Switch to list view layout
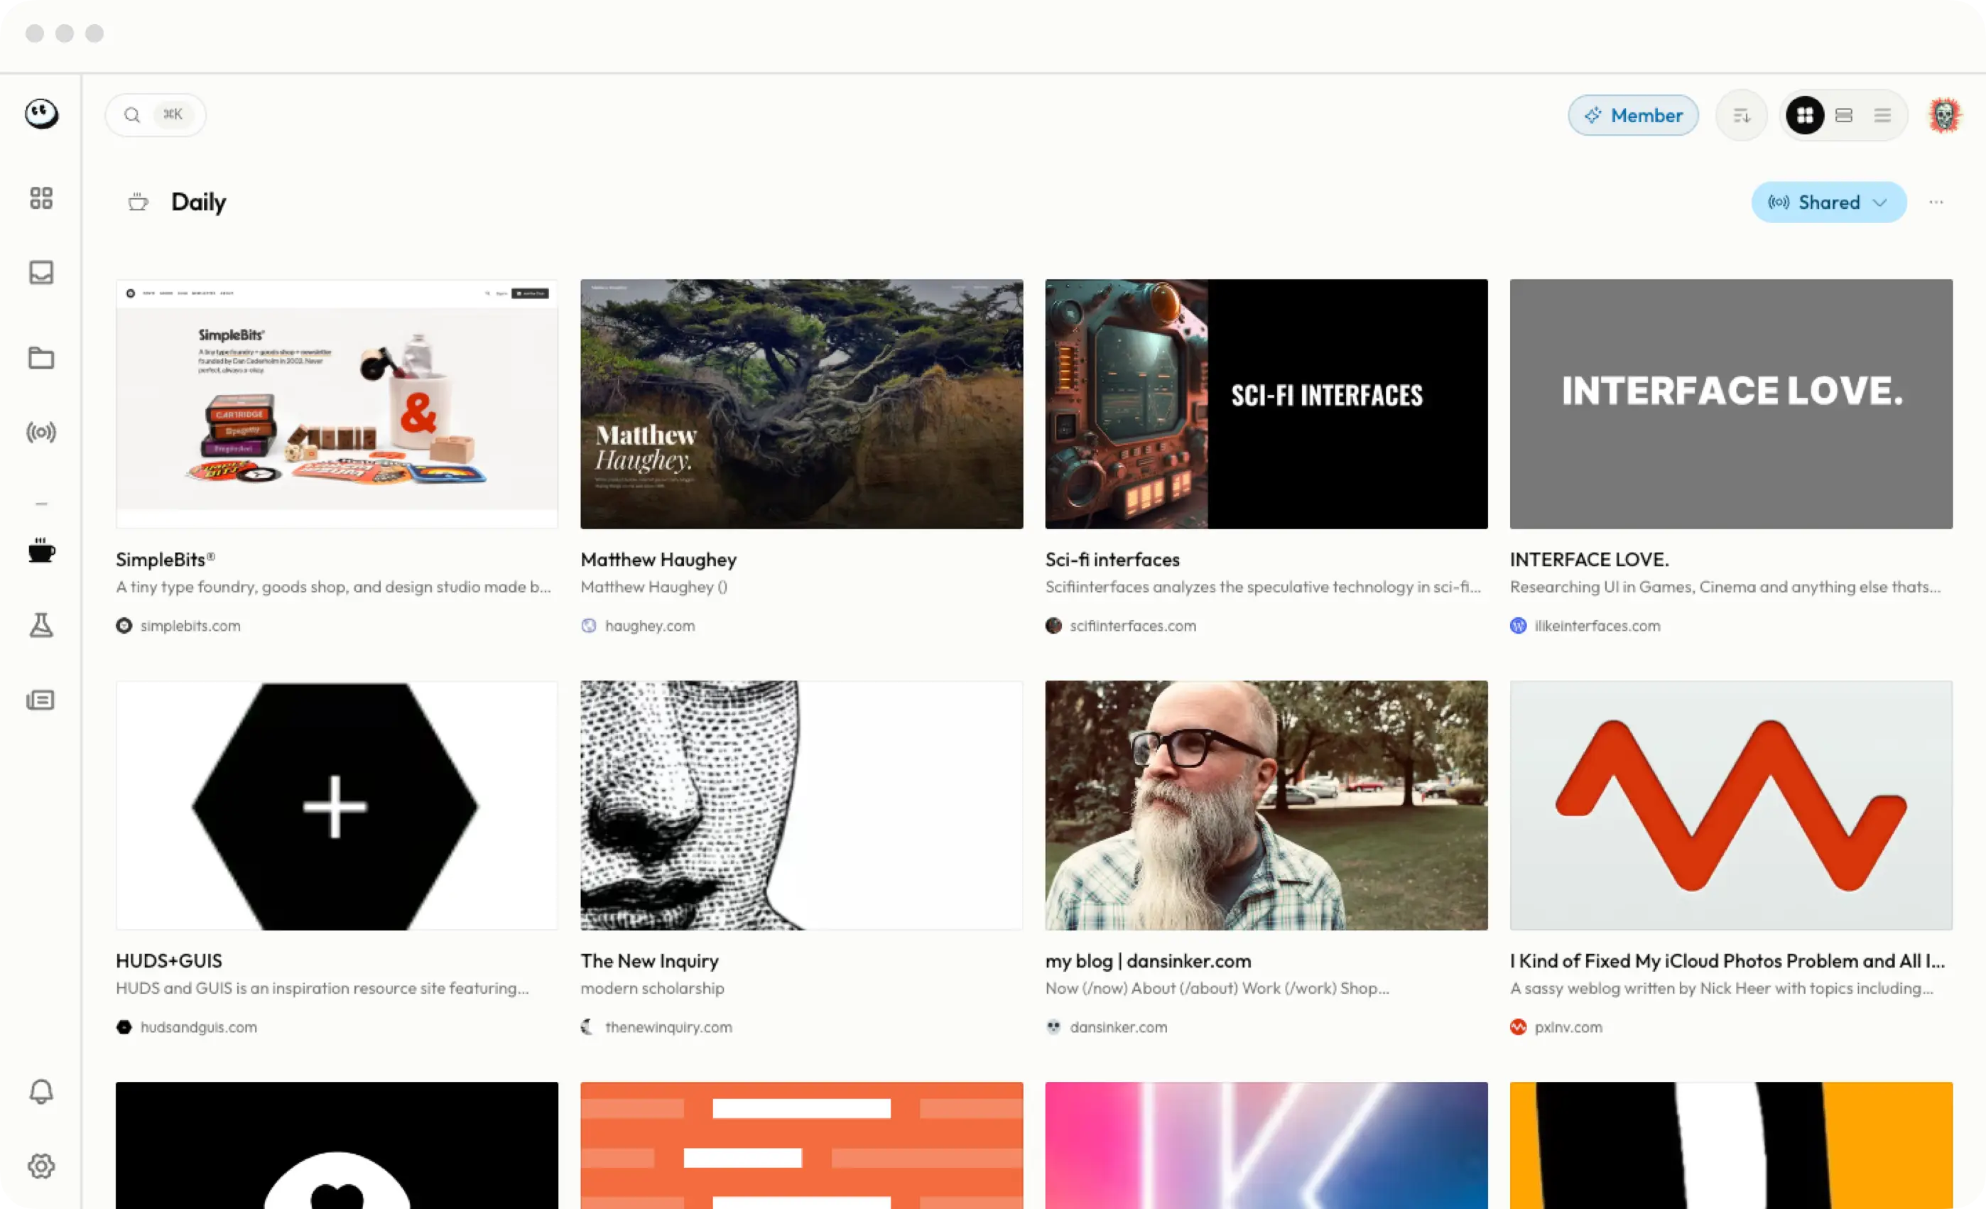The height and width of the screenshot is (1209, 1986). coord(1883,115)
